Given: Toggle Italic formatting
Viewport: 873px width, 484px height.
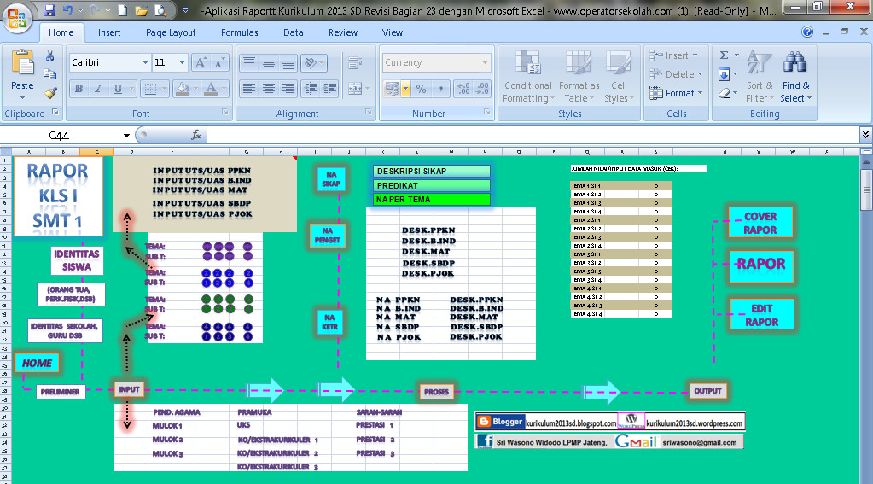Looking at the screenshot, I should [98, 88].
